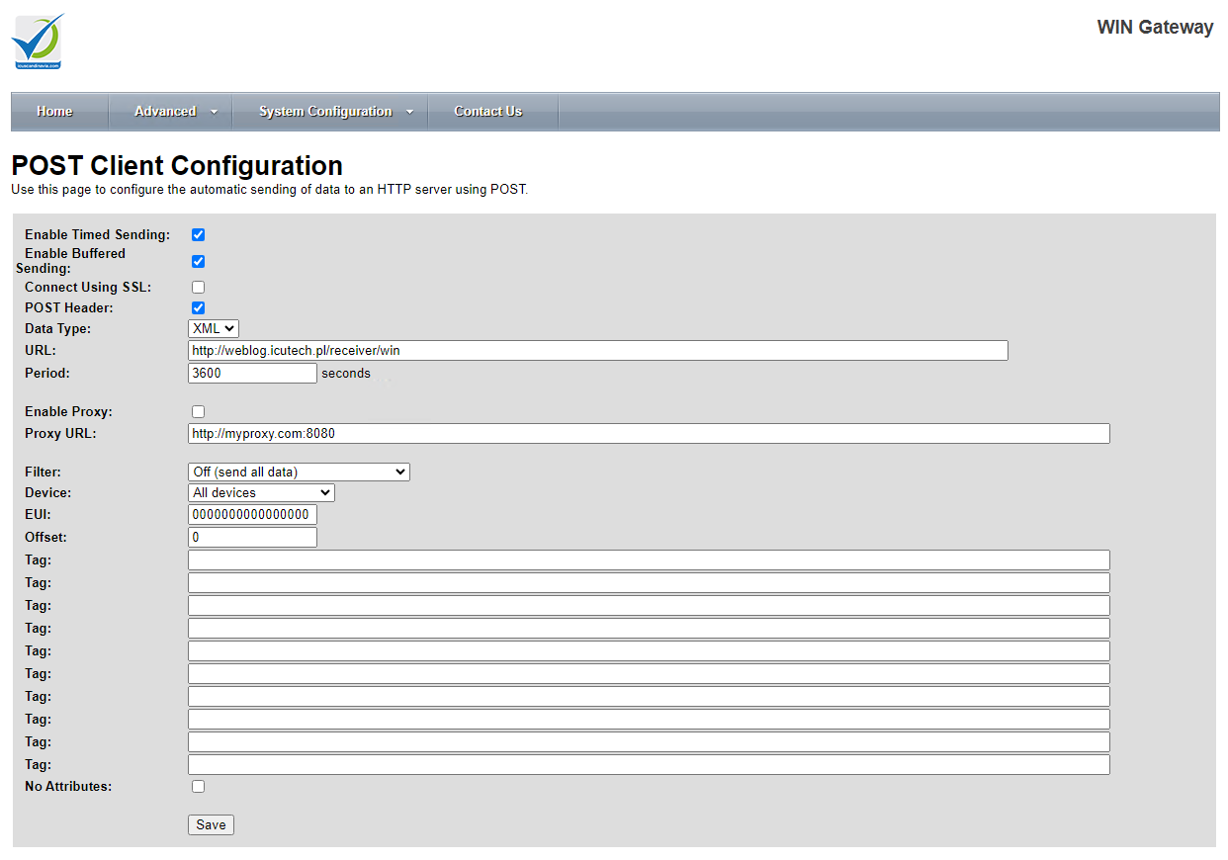Expand the Filter dropdown list
Viewport: 1228px width, 860px height.
click(299, 473)
